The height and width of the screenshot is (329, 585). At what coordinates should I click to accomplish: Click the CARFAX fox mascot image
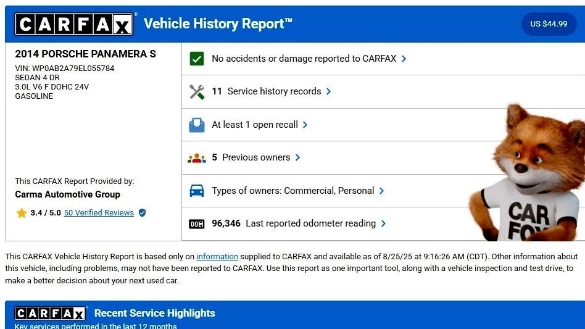(526, 176)
